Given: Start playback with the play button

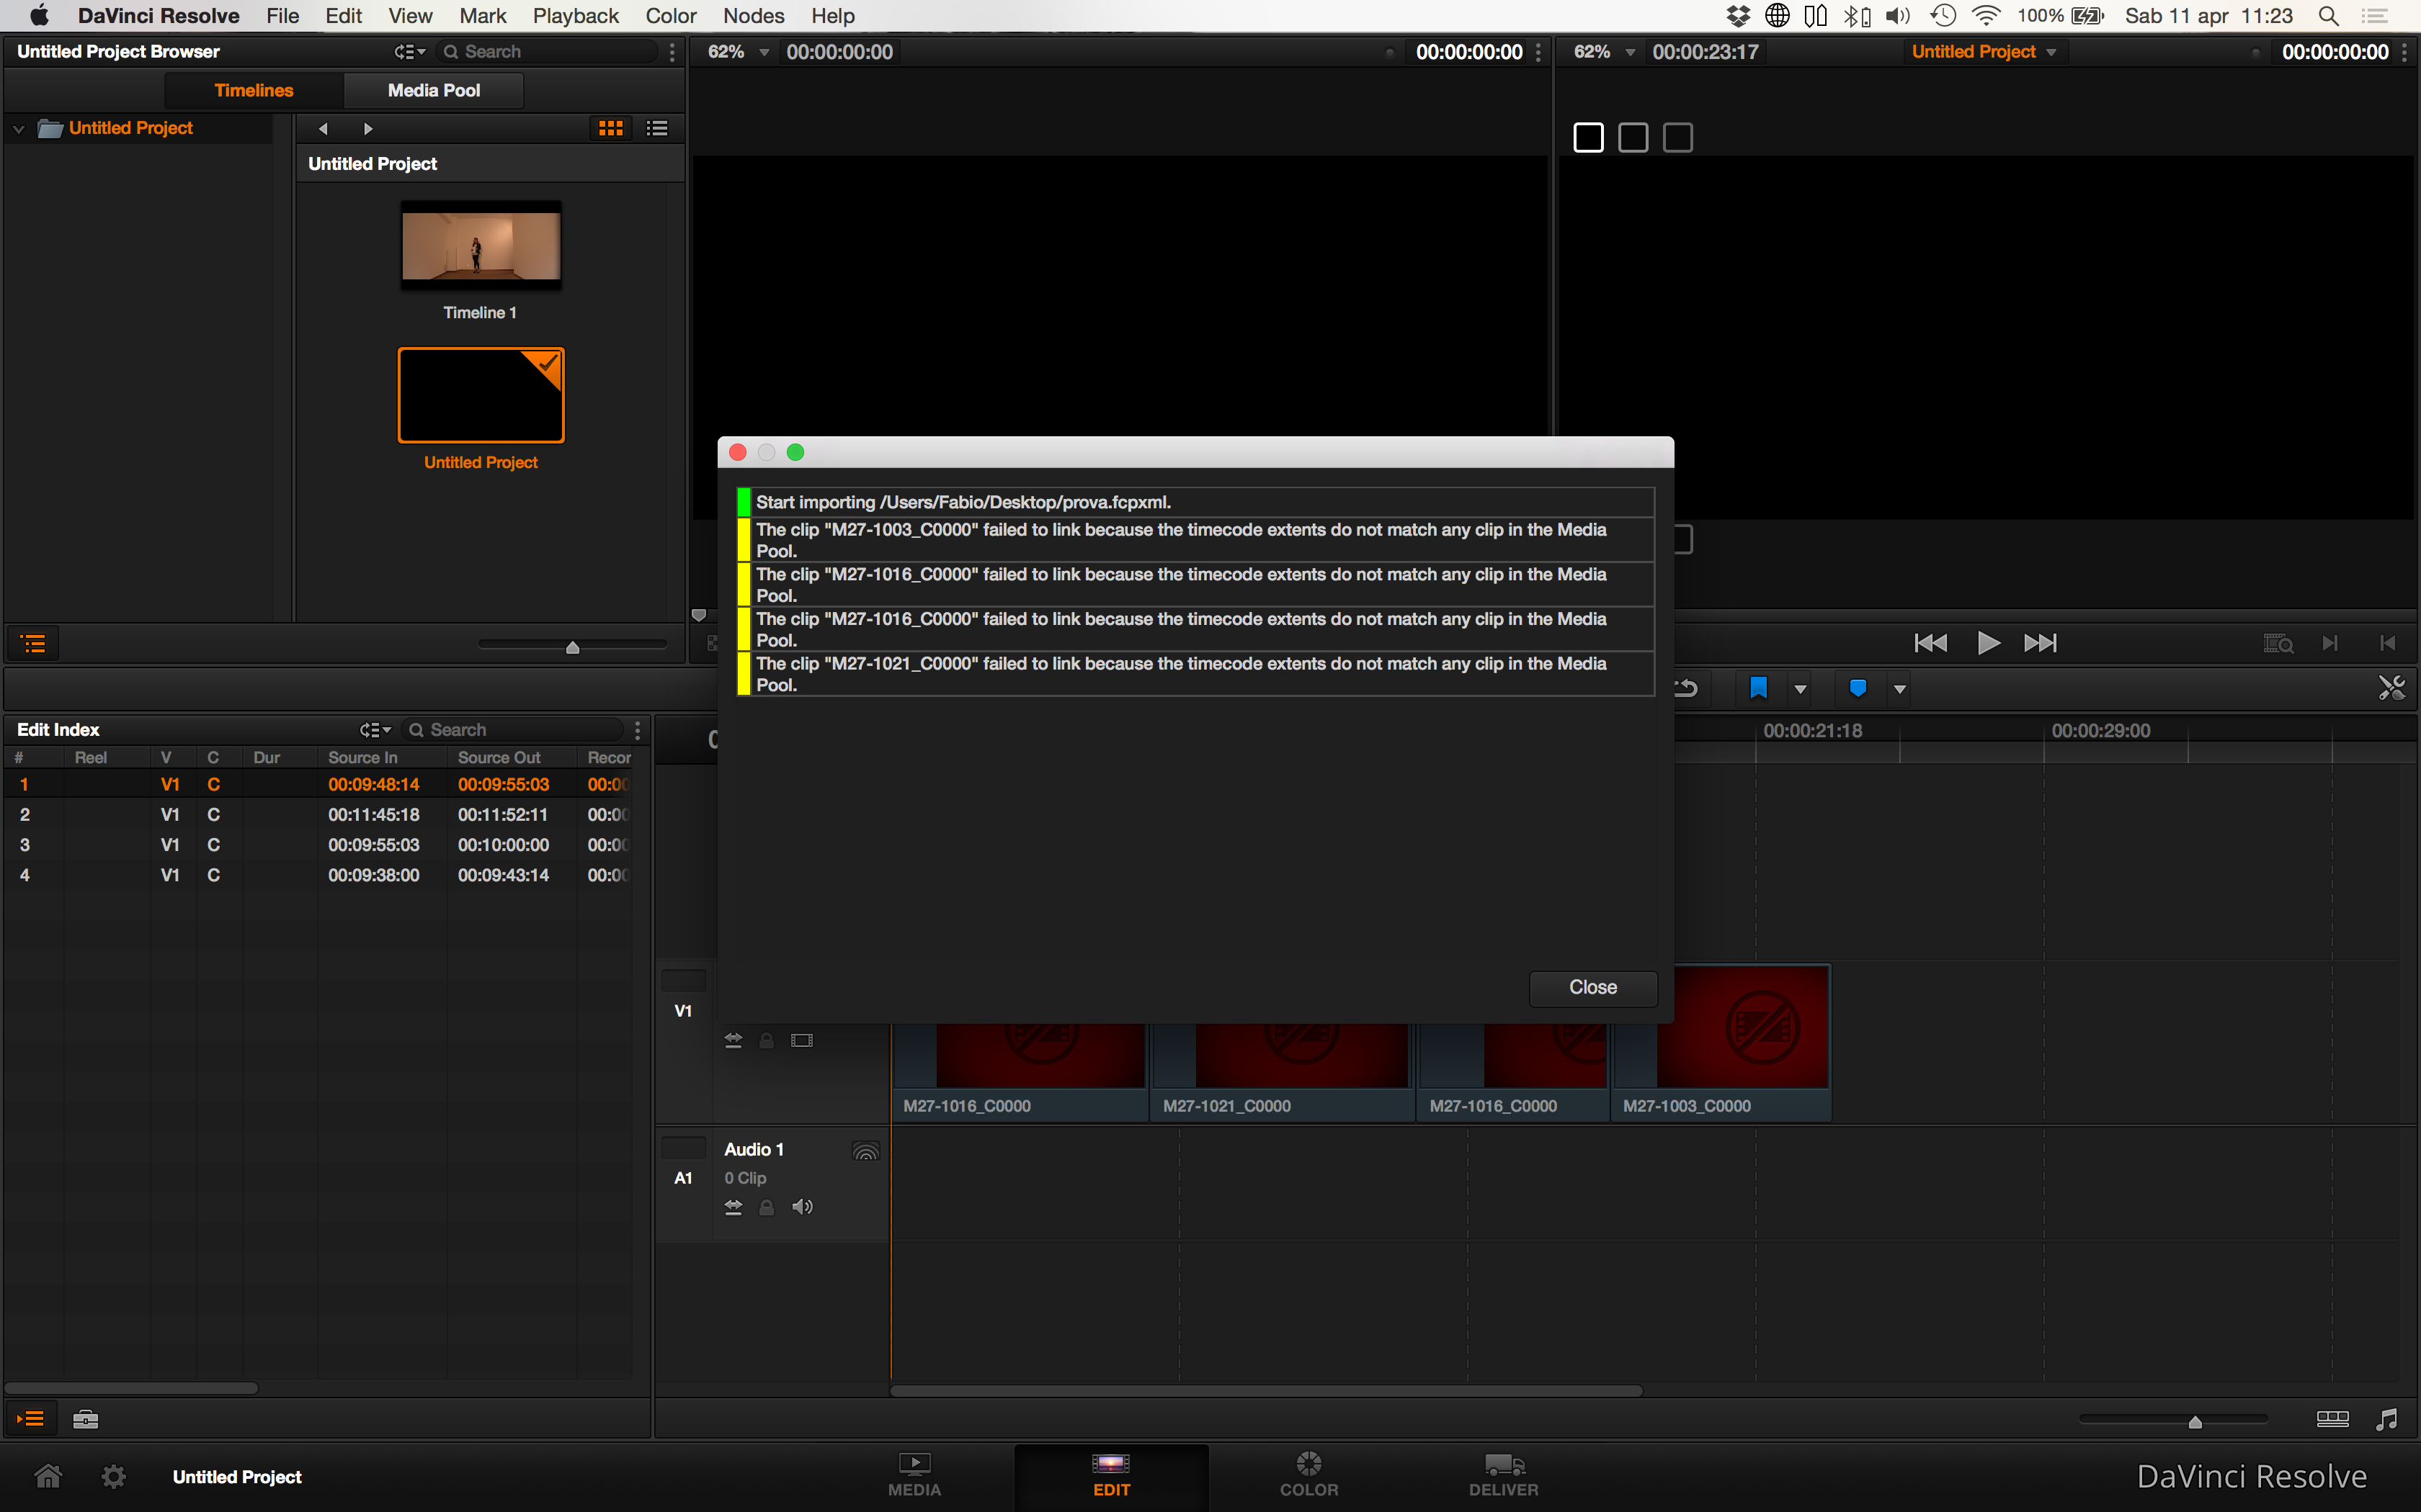Looking at the screenshot, I should 1988,643.
